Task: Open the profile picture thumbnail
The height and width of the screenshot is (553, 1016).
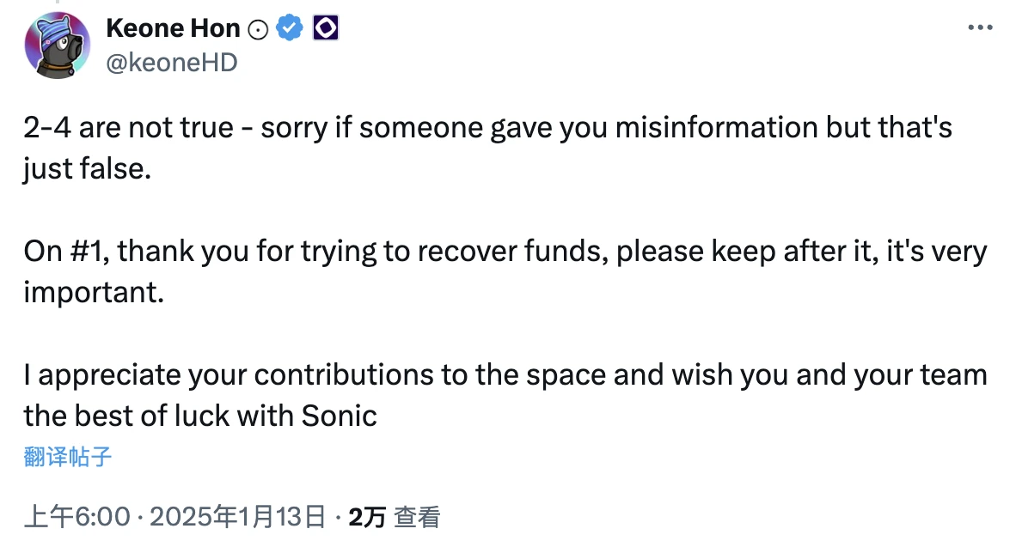Action: tap(58, 45)
